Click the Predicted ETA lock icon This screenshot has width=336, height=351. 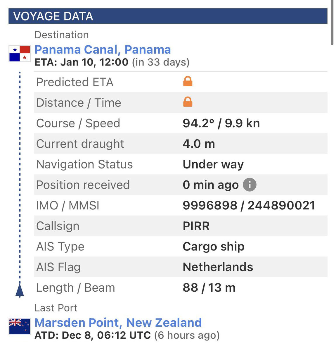pos(188,81)
